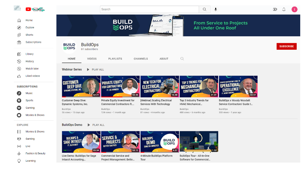
Task: Open New Tech for Electrical Contractors thumbnail
Action: point(160,87)
